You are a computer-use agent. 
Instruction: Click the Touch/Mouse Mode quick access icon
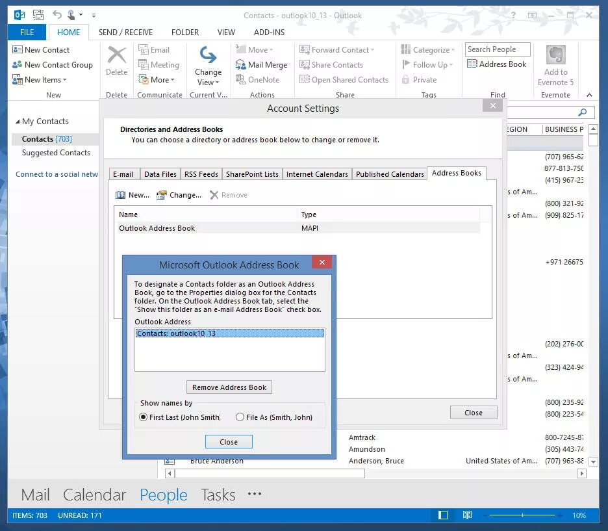[71, 15]
